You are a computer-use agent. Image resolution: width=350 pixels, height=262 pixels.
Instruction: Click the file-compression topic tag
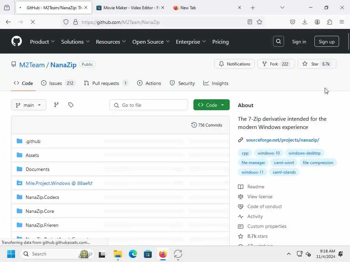coord(318,163)
